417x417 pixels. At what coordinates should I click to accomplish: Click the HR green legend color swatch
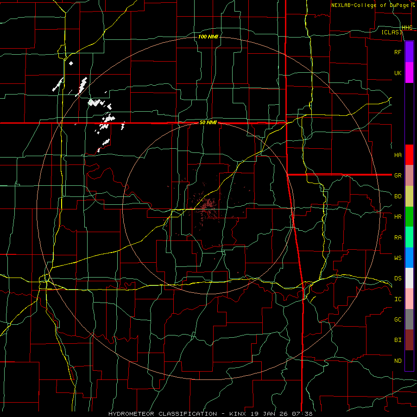tap(409, 217)
